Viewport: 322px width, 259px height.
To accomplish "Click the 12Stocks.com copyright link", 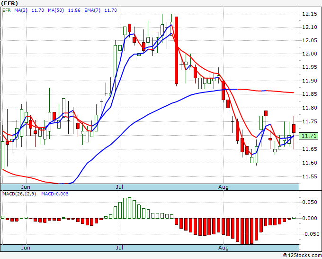I will (302, 255).
